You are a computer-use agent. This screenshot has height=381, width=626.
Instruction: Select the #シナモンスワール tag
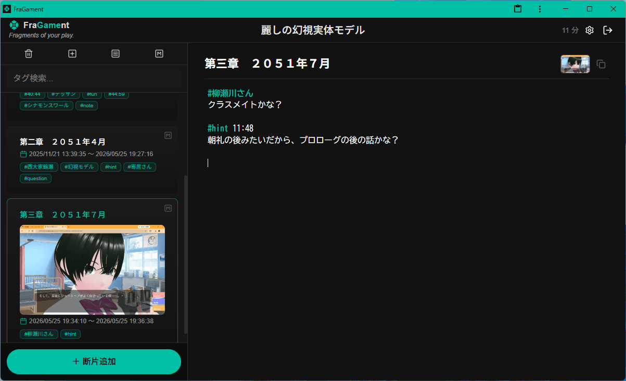[47, 105]
